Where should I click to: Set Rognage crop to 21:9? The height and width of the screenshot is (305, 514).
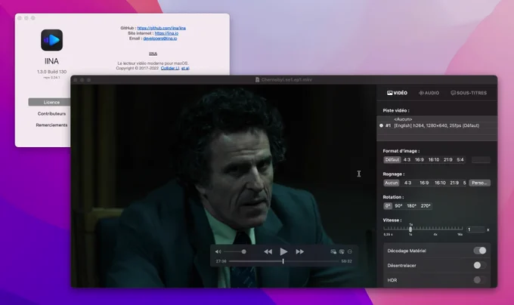tap(454, 183)
